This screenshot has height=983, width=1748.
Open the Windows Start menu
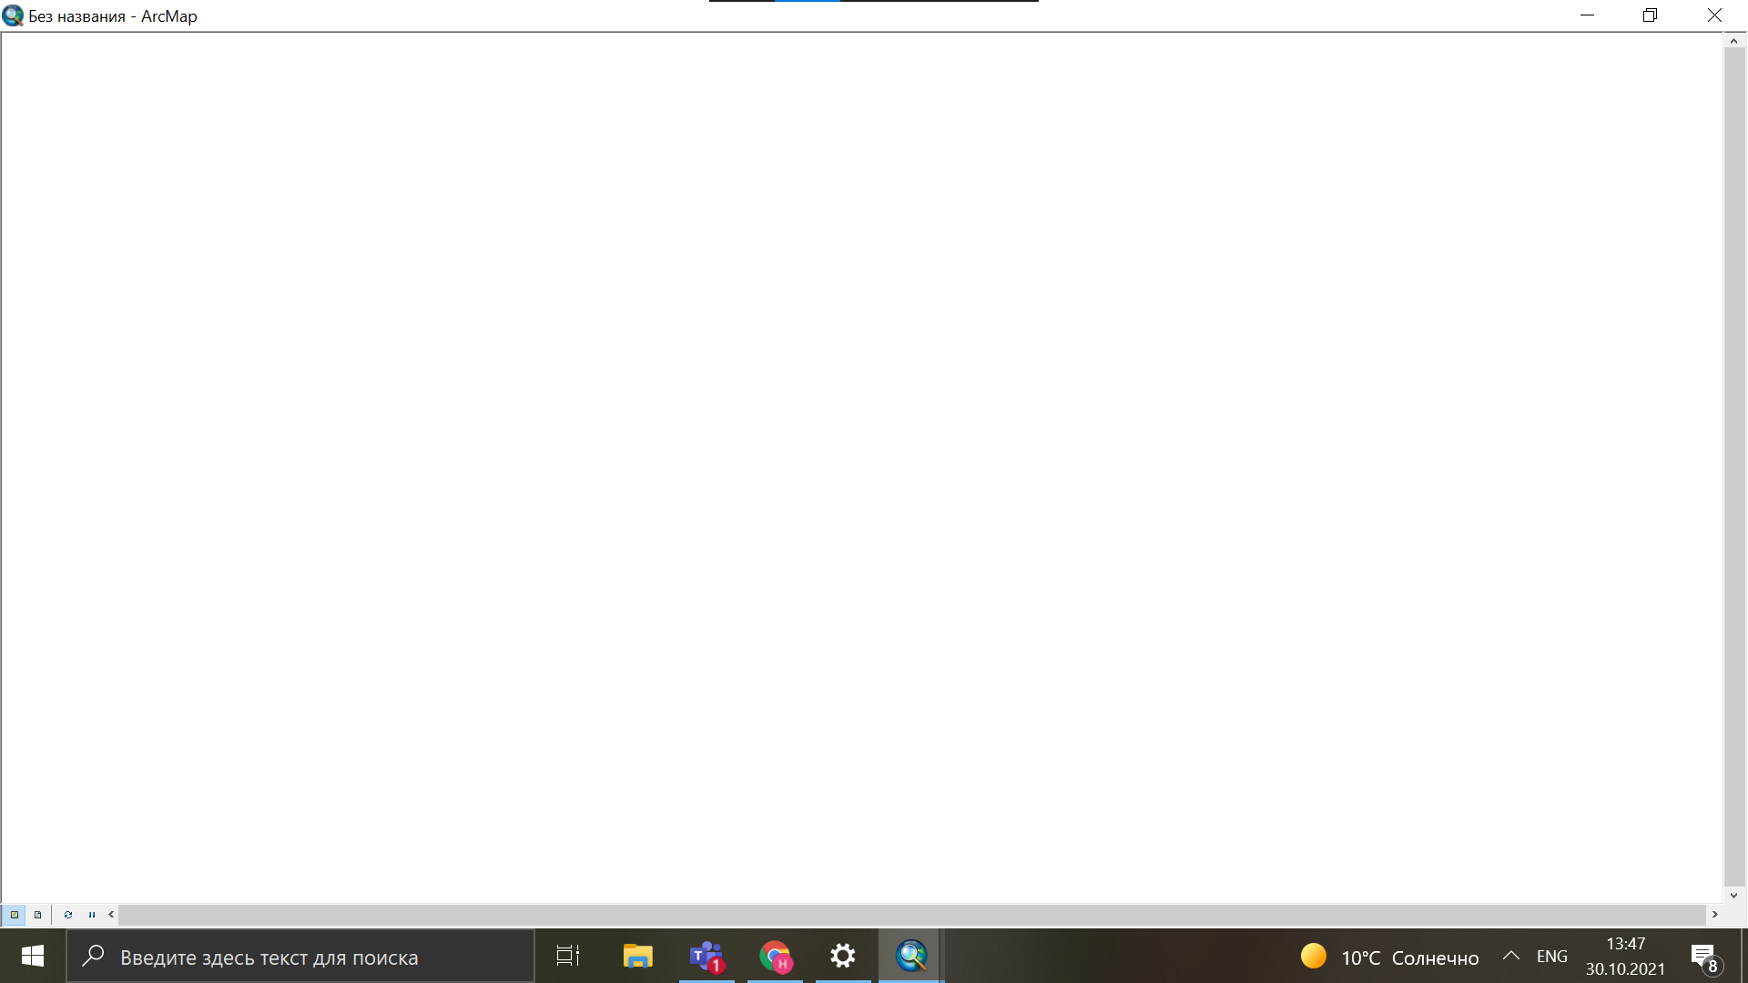33,956
